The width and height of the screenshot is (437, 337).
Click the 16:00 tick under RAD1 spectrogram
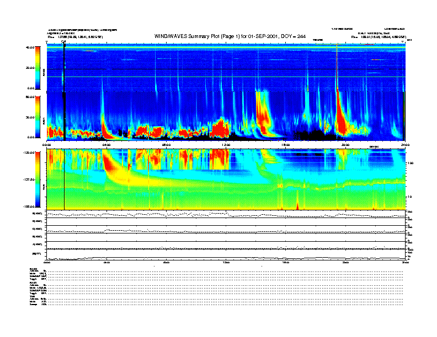coord(286,145)
